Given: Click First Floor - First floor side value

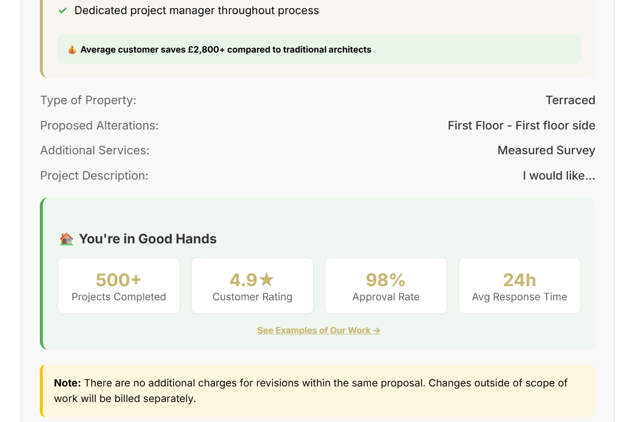Looking at the screenshot, I should [521, 126].
